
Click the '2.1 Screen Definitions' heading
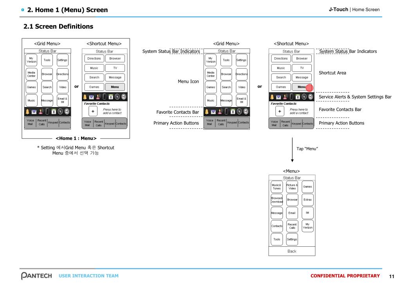coord(58,26)
